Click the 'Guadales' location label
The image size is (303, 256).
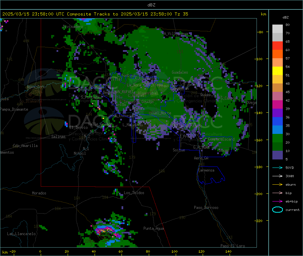point(180,72)
